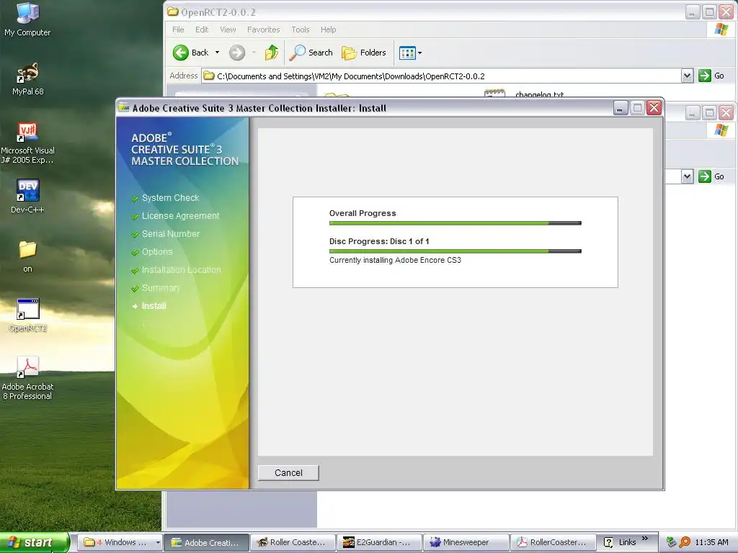Click changelog.txt file in Explorer window
Viewport: 738px width, 553px height.
pos(539,94)
